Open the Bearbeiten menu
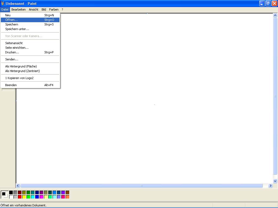This screenshot has height=208, width=278. point(18,9)
